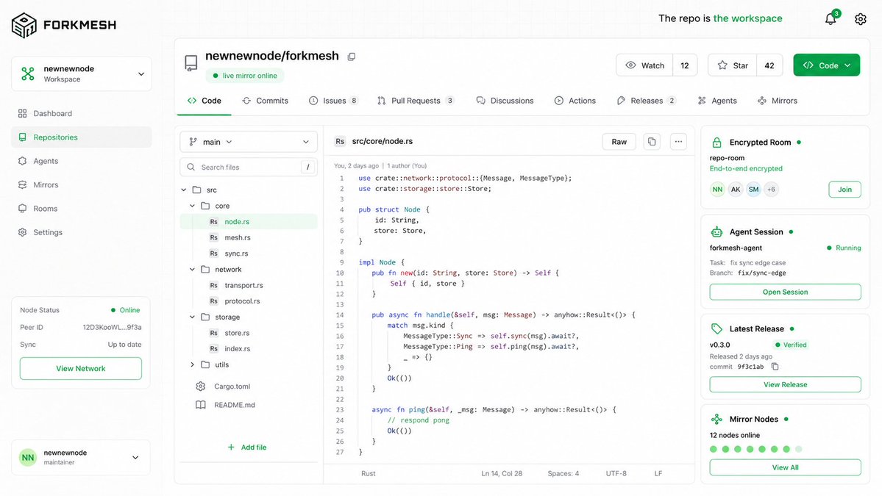This screenshot has width=882, height=496.
Task: Switch to the Issues tab
Action: (x=333, y=101)
